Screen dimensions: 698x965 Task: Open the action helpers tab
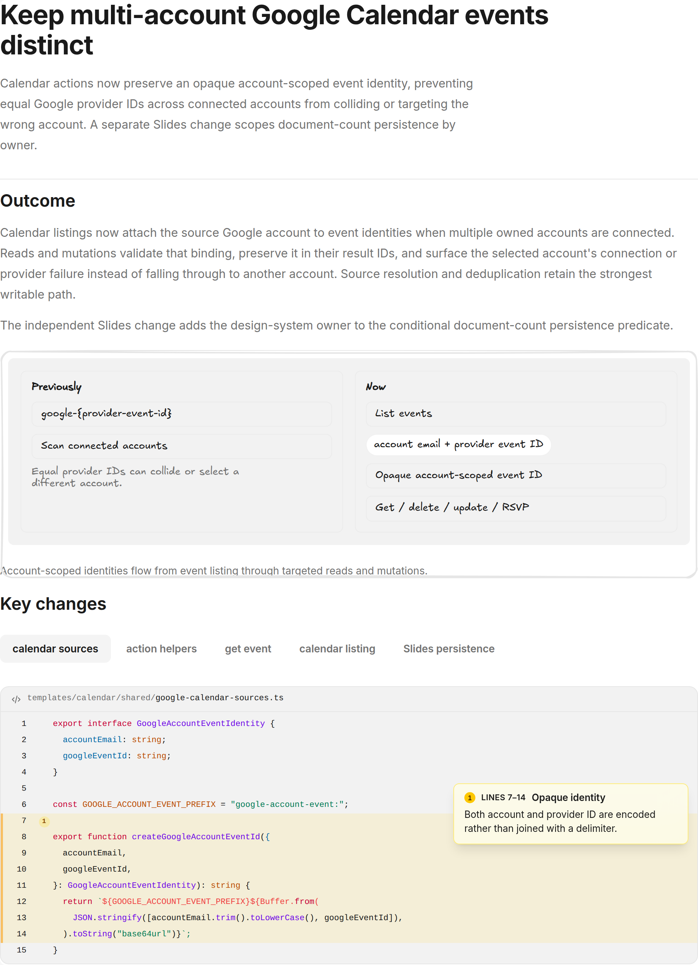[x=162, y=648]
